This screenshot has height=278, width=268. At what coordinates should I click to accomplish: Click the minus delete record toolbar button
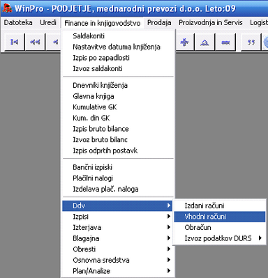click(x=225, y=42)
